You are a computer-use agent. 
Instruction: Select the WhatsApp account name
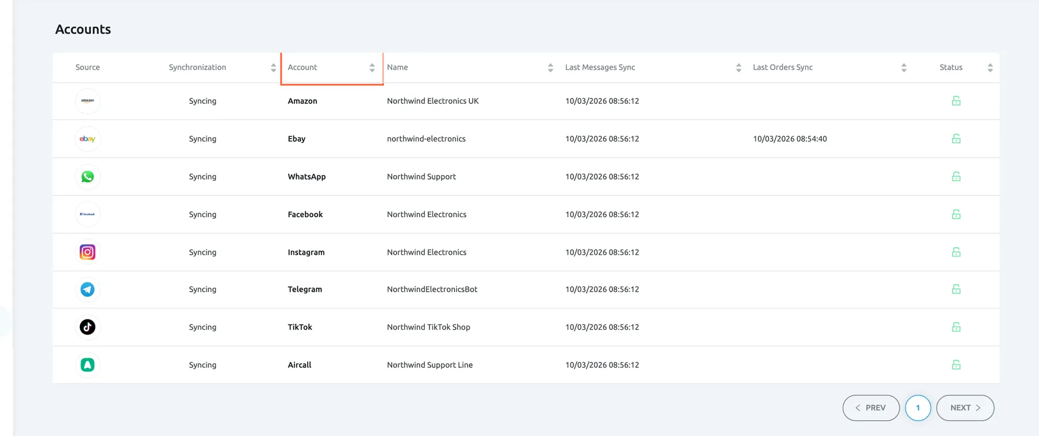tap(307, 177)
